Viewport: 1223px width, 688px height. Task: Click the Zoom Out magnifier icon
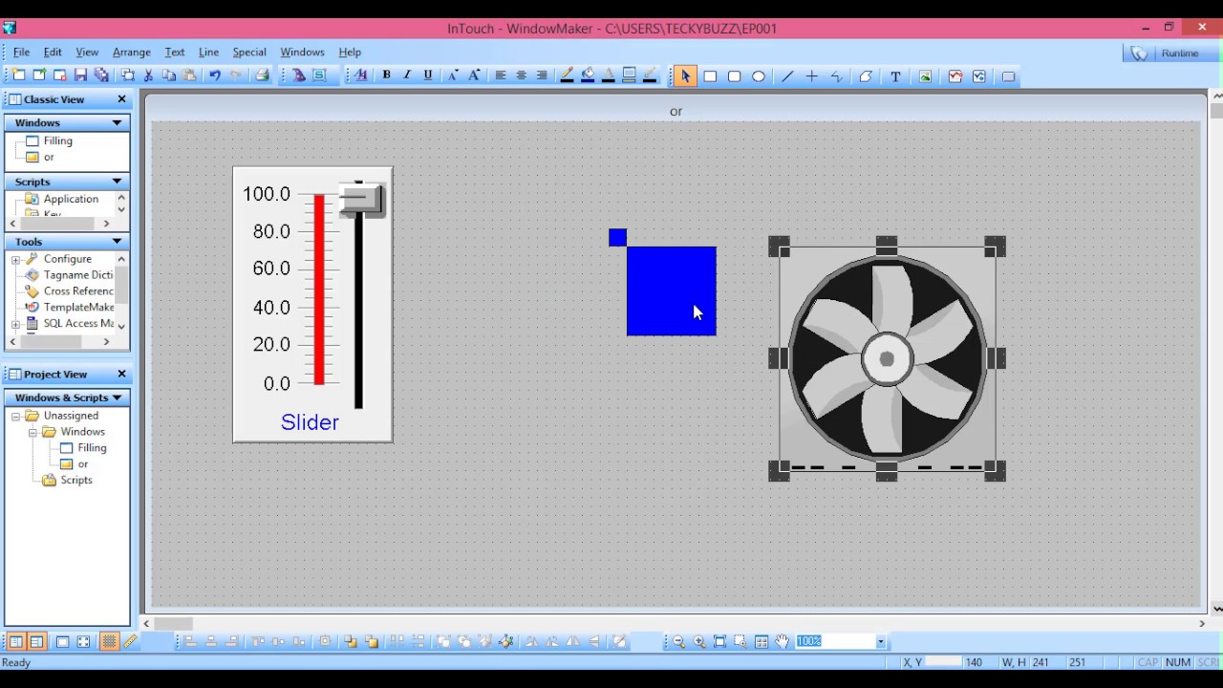pos(678,642)
